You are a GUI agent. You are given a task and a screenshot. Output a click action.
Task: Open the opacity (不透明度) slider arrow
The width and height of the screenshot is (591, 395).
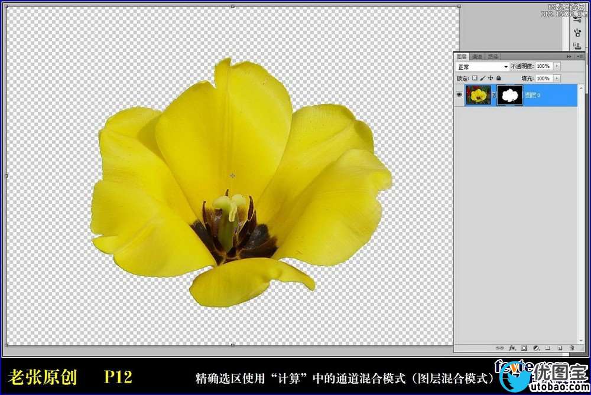tap(557, 67)
